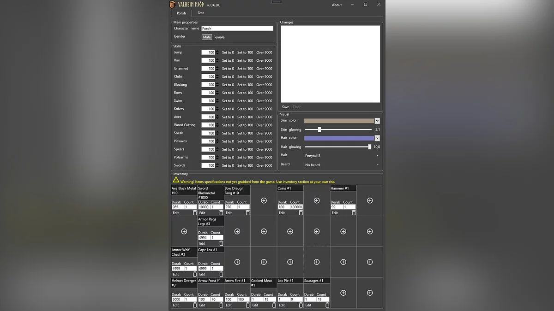Adjust the Run skill stepper arrows
Screen dimensions: 554x311
[x=217, y=60]
